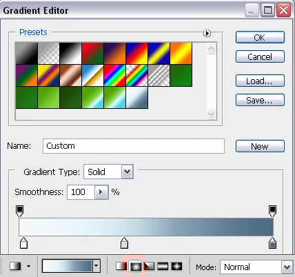
Task: Open the tool preset picker arrow
Action: [x=28, y=267]
